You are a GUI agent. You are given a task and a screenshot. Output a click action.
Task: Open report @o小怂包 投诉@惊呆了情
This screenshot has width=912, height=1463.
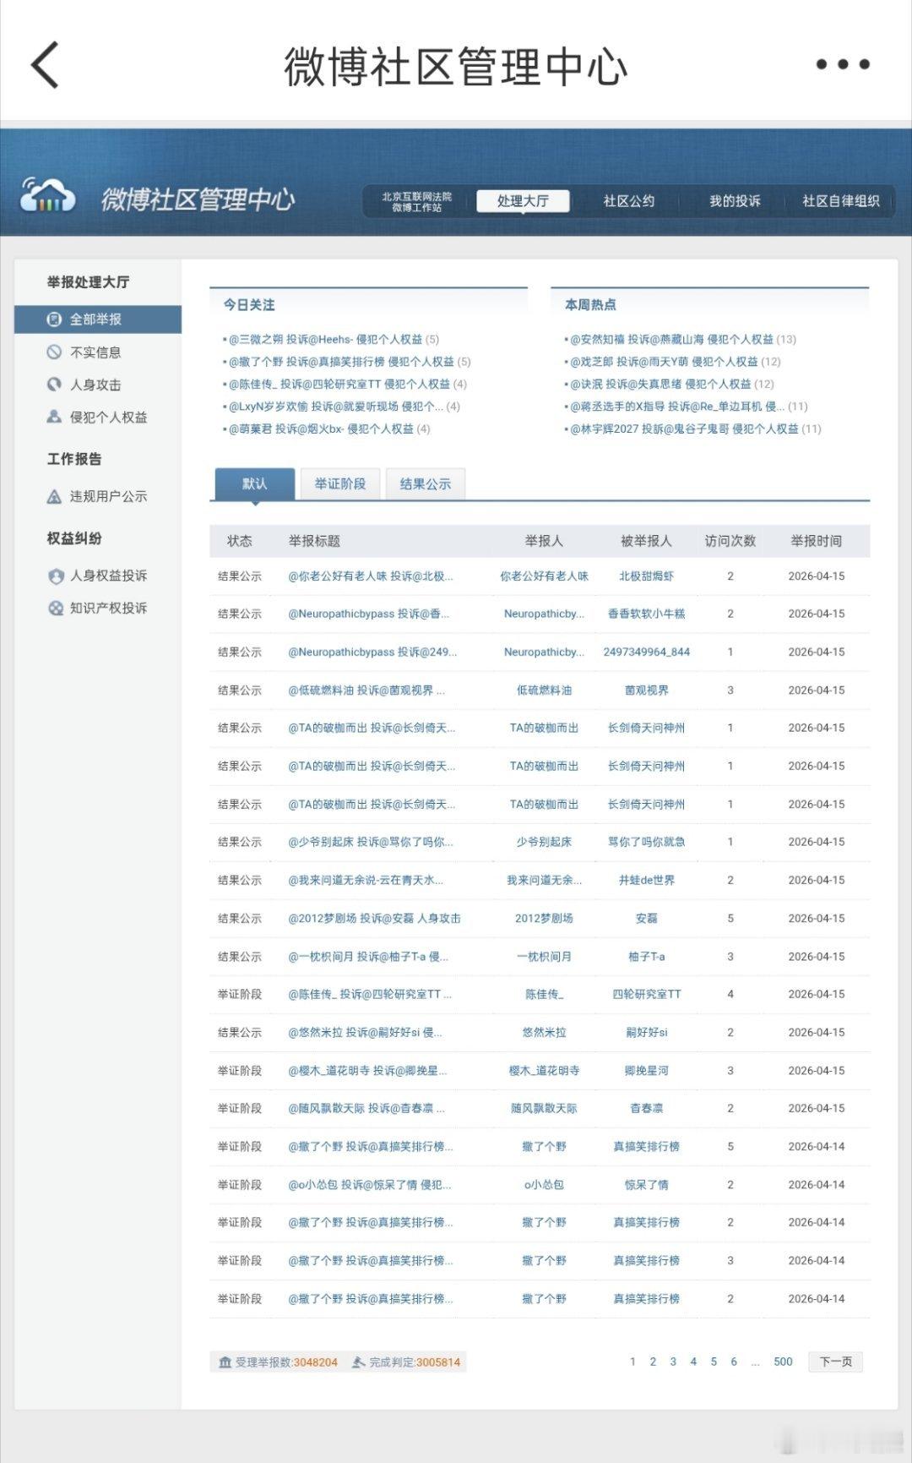370,1185
